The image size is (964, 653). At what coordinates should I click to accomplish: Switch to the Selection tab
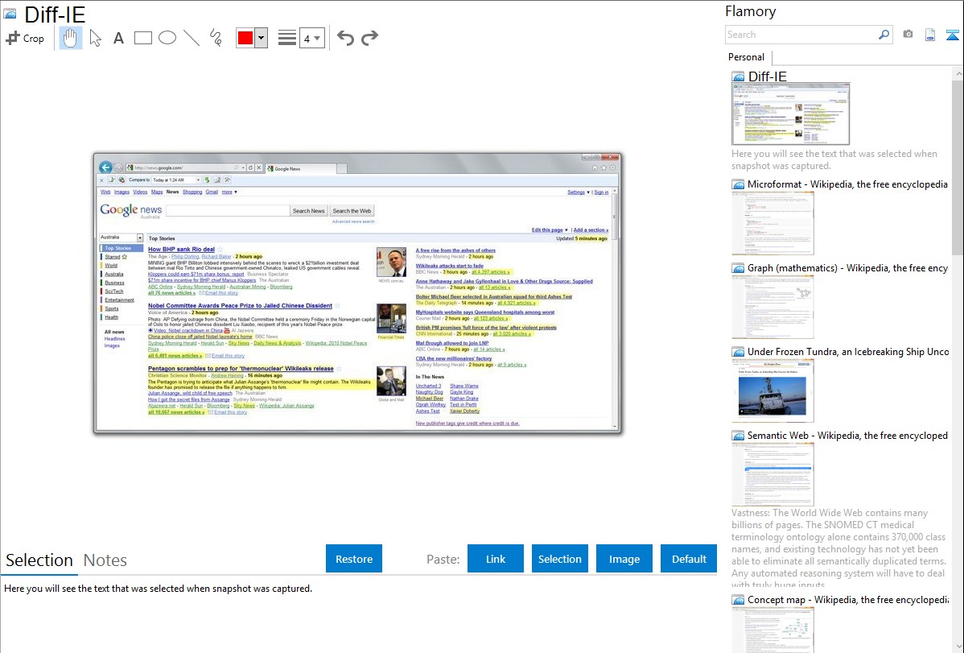(39, 560)
